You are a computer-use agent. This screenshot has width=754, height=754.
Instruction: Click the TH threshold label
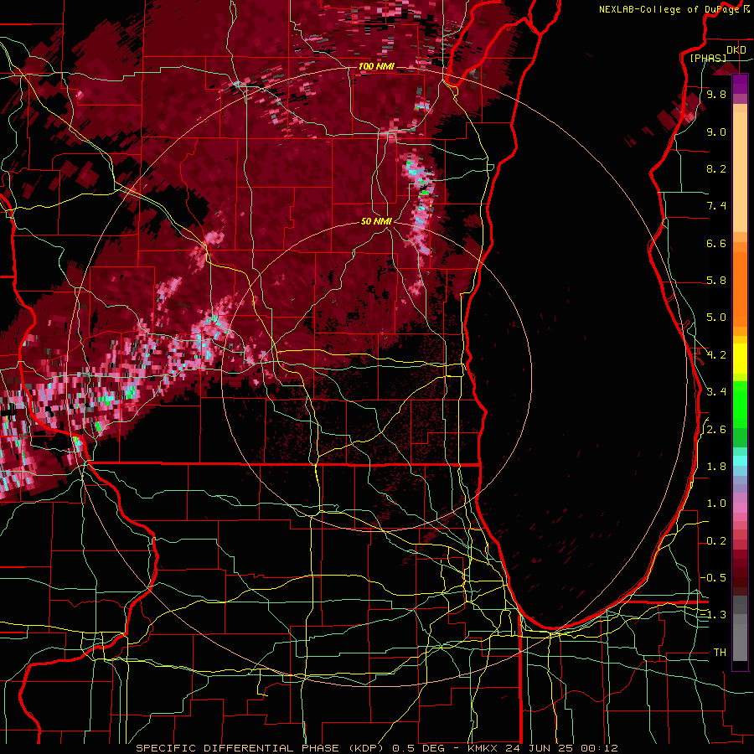click(x=720, y=653)
